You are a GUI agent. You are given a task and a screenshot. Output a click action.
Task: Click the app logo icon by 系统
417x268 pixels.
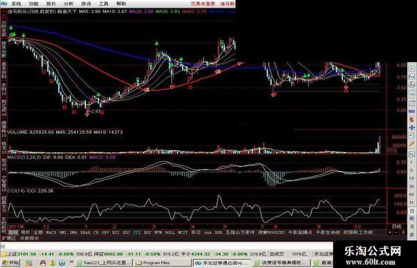coord(4,4)
